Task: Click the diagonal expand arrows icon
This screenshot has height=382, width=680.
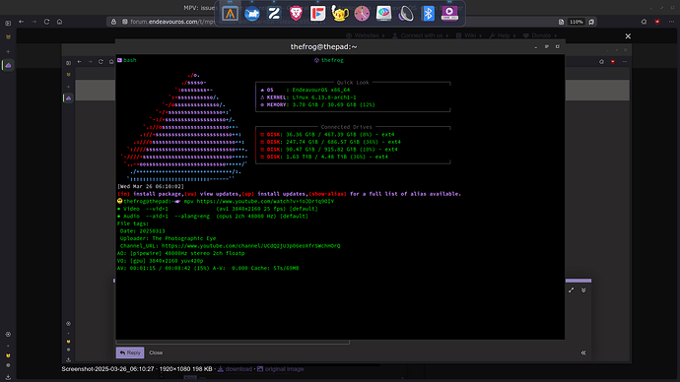Action: tap(572, 290)
